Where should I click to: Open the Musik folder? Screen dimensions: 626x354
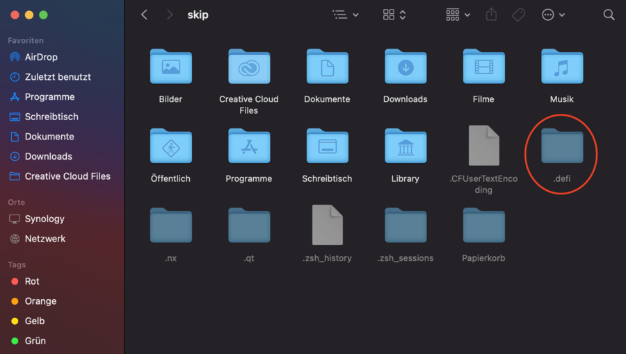click(x=561, y=67)
